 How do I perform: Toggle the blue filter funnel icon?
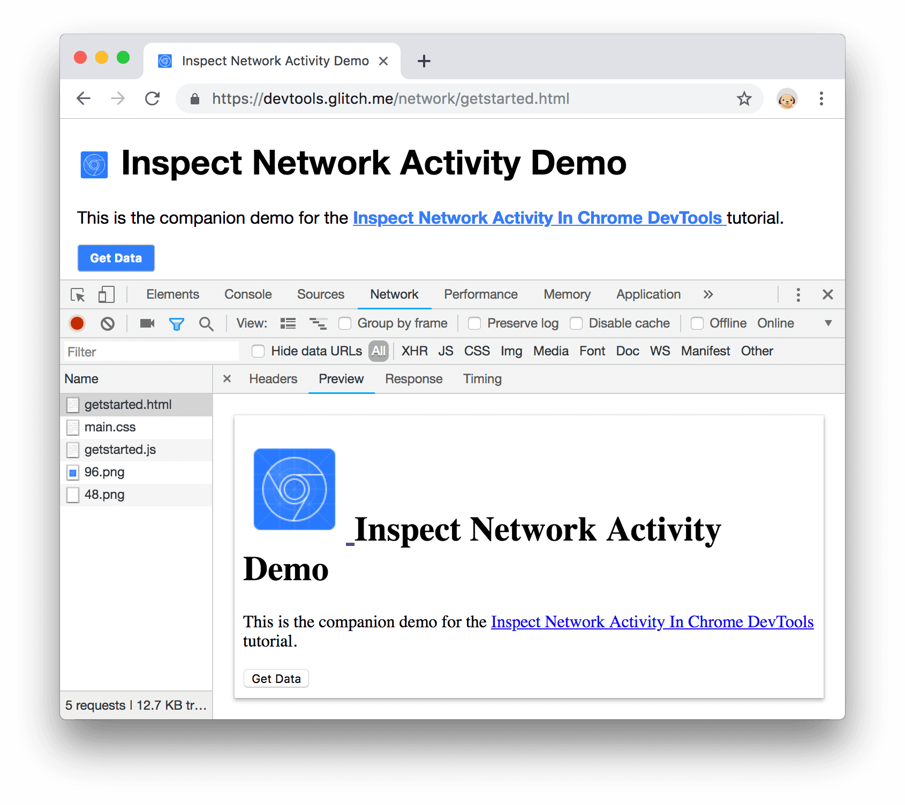(x=177, y=324)
